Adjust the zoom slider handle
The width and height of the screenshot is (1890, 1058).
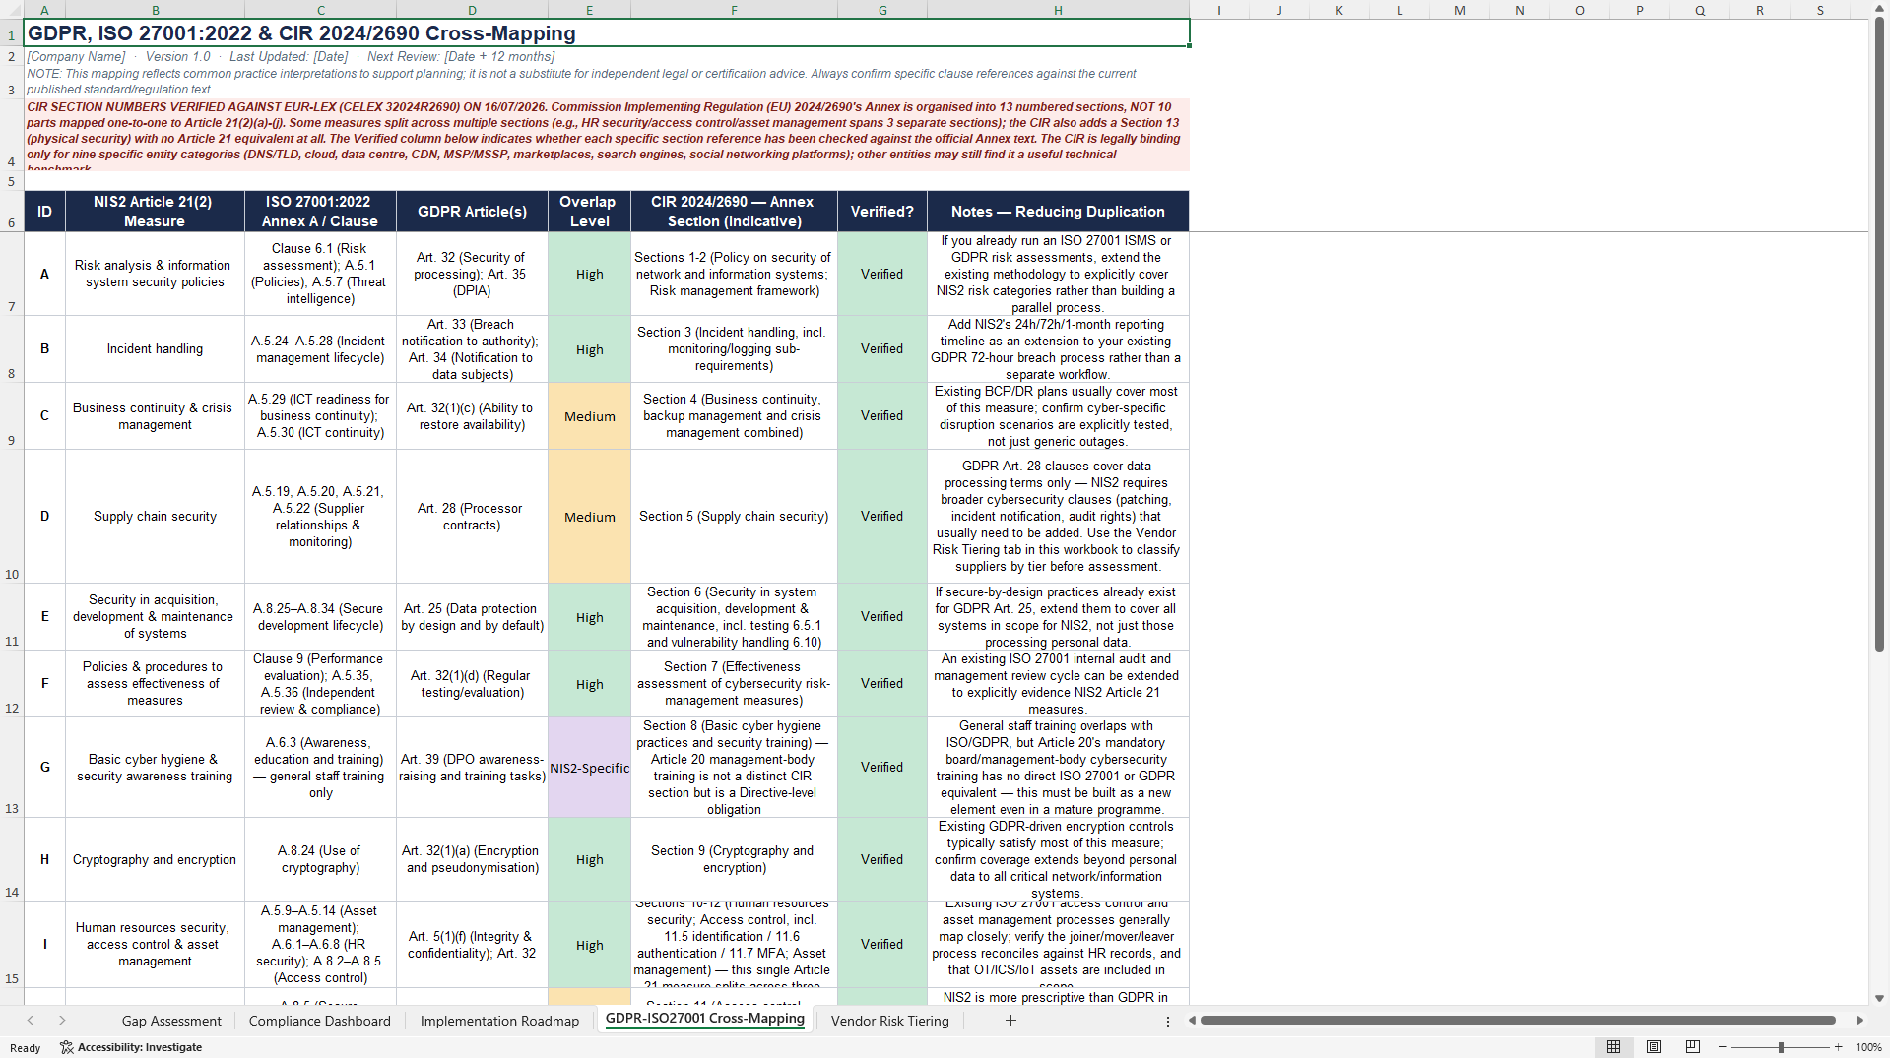point(1781,1047)
